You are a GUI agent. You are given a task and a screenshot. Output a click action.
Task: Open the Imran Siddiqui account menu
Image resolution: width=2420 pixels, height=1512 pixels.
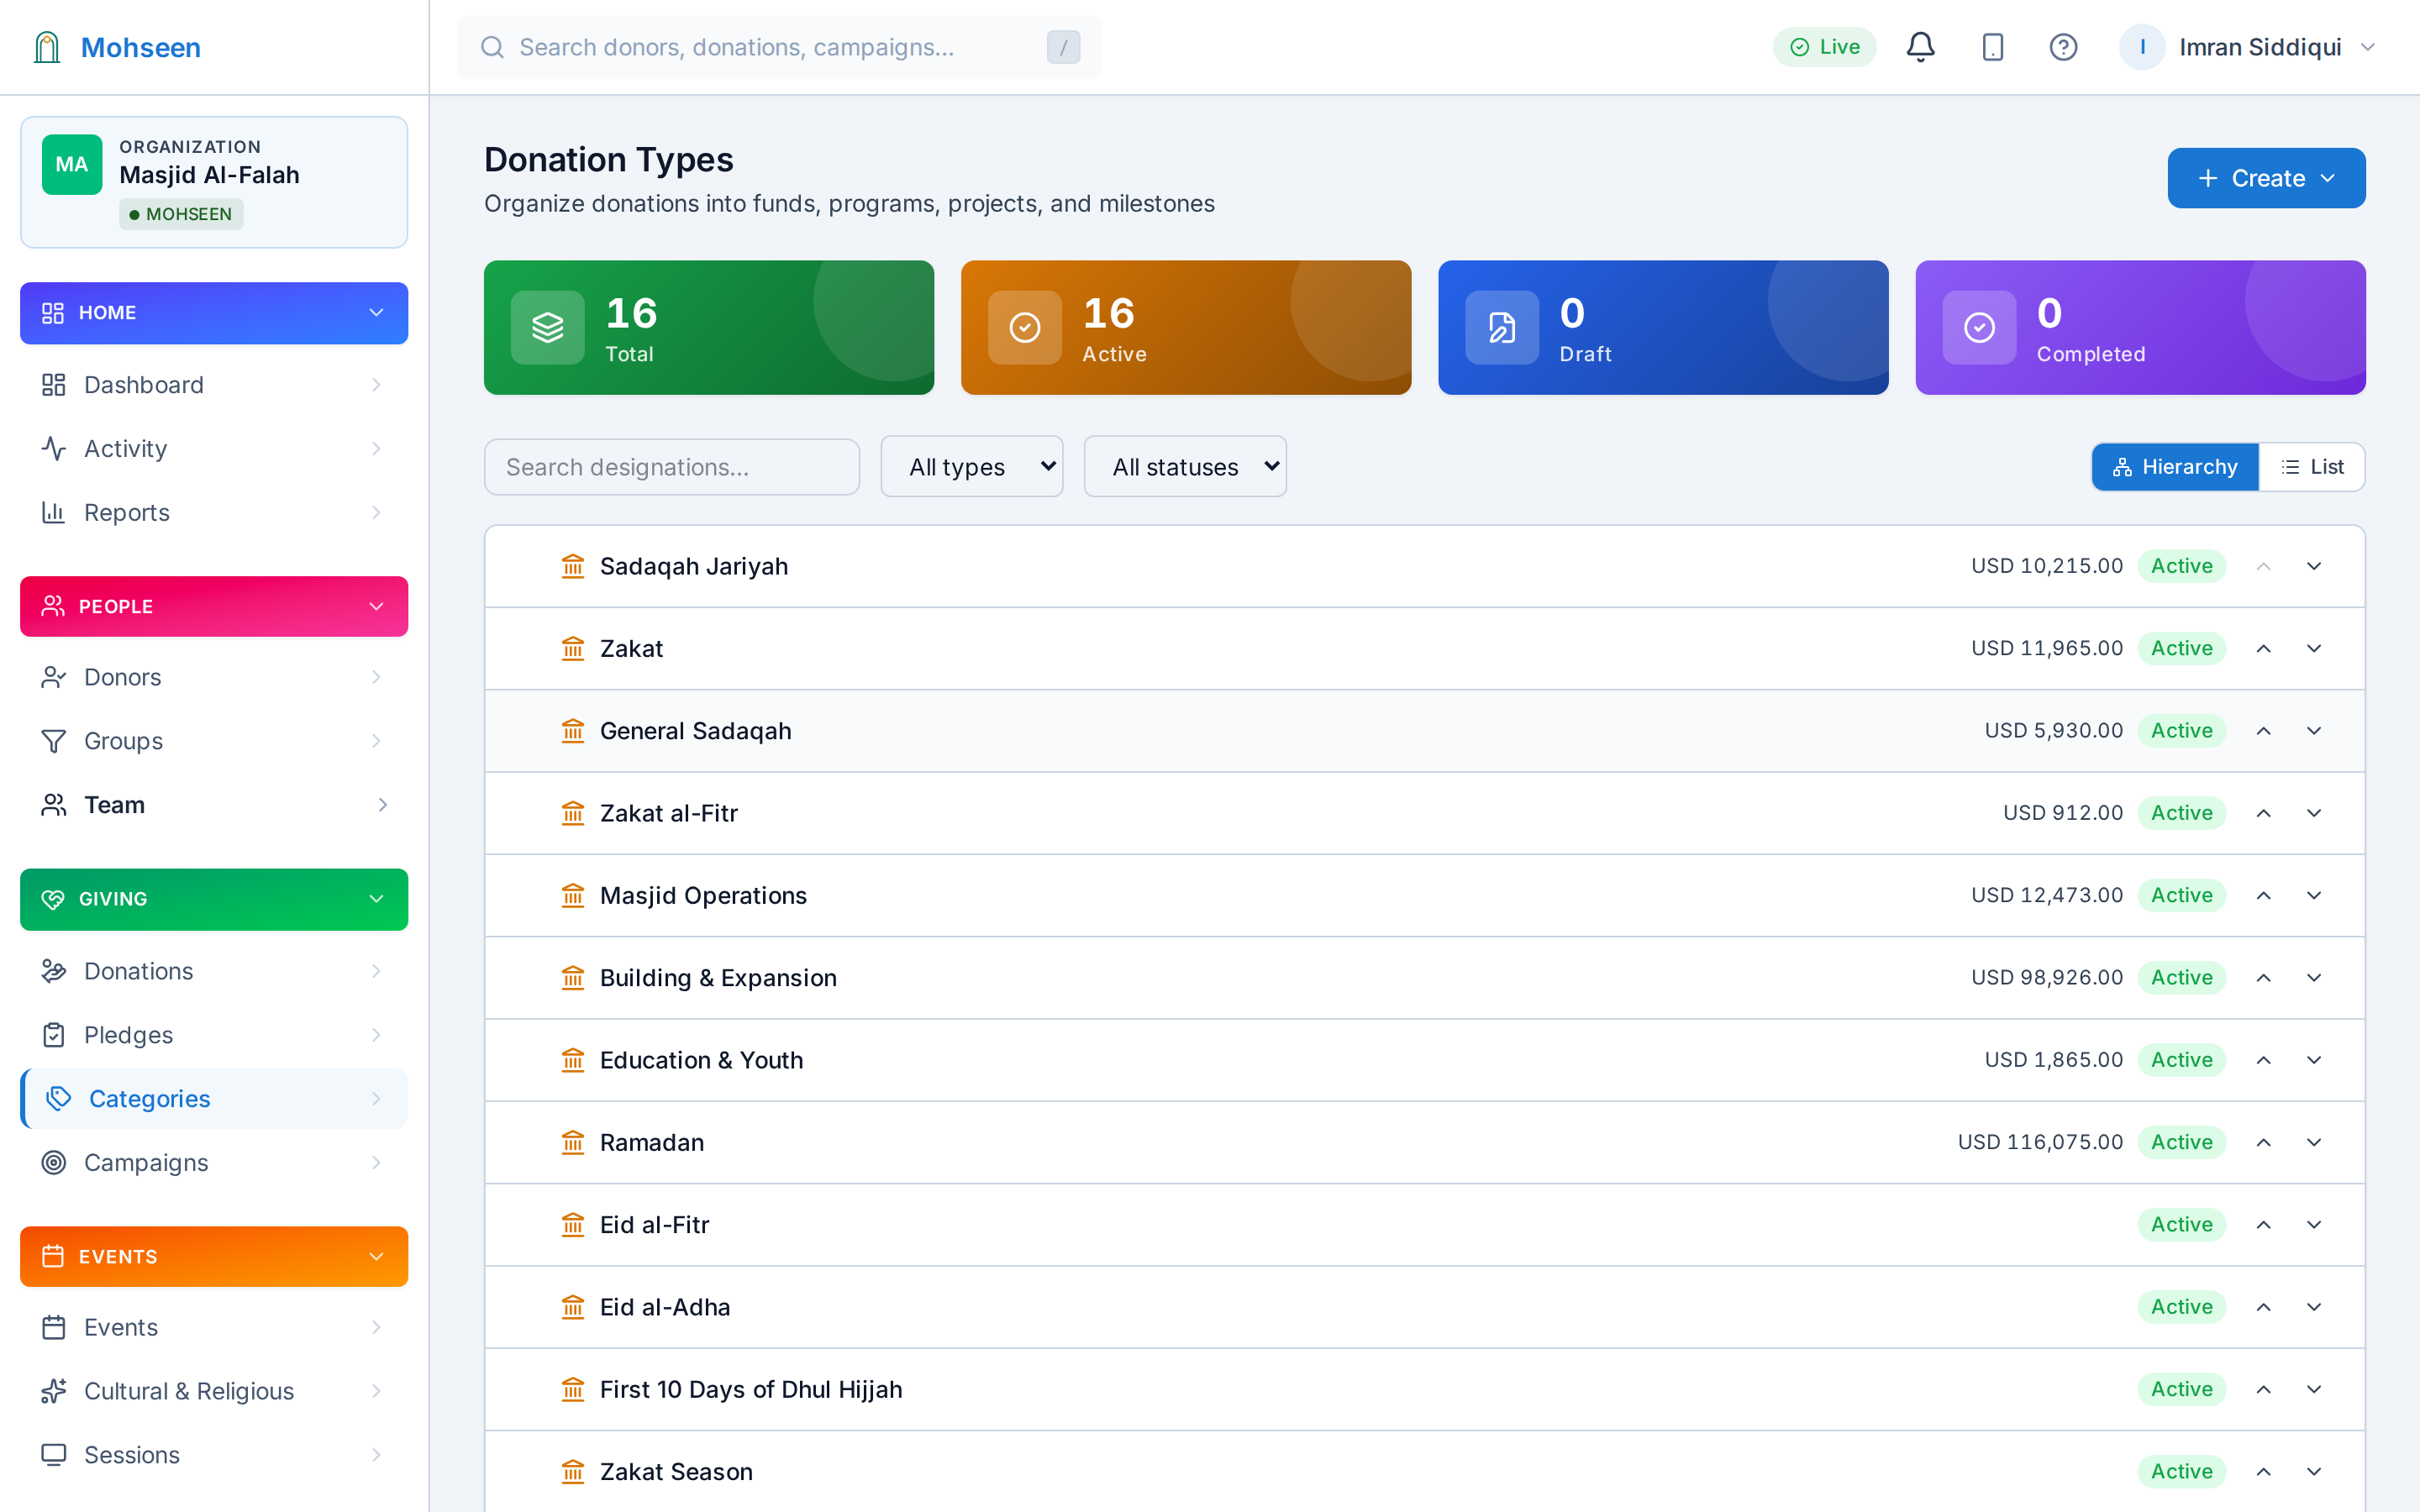click(x=2247, y=47)
